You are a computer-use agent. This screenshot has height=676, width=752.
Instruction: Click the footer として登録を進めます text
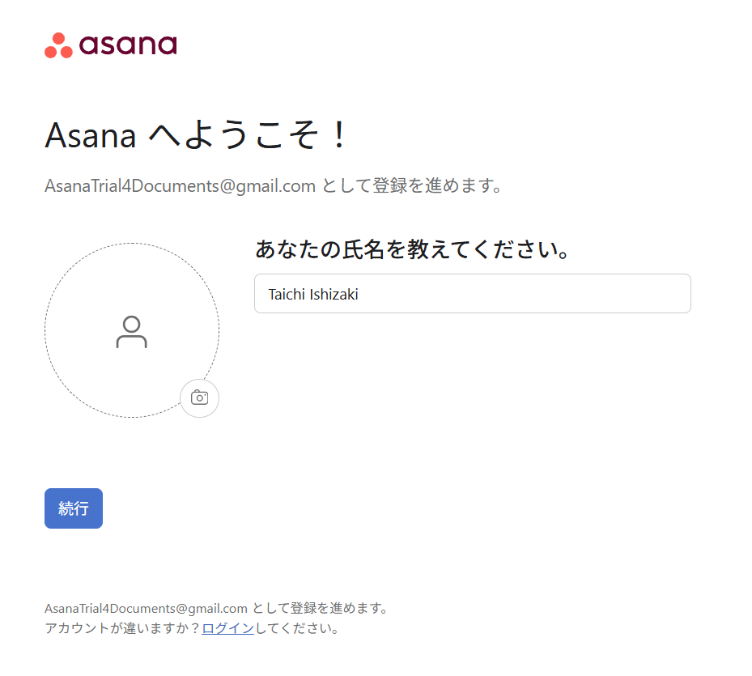321,608
